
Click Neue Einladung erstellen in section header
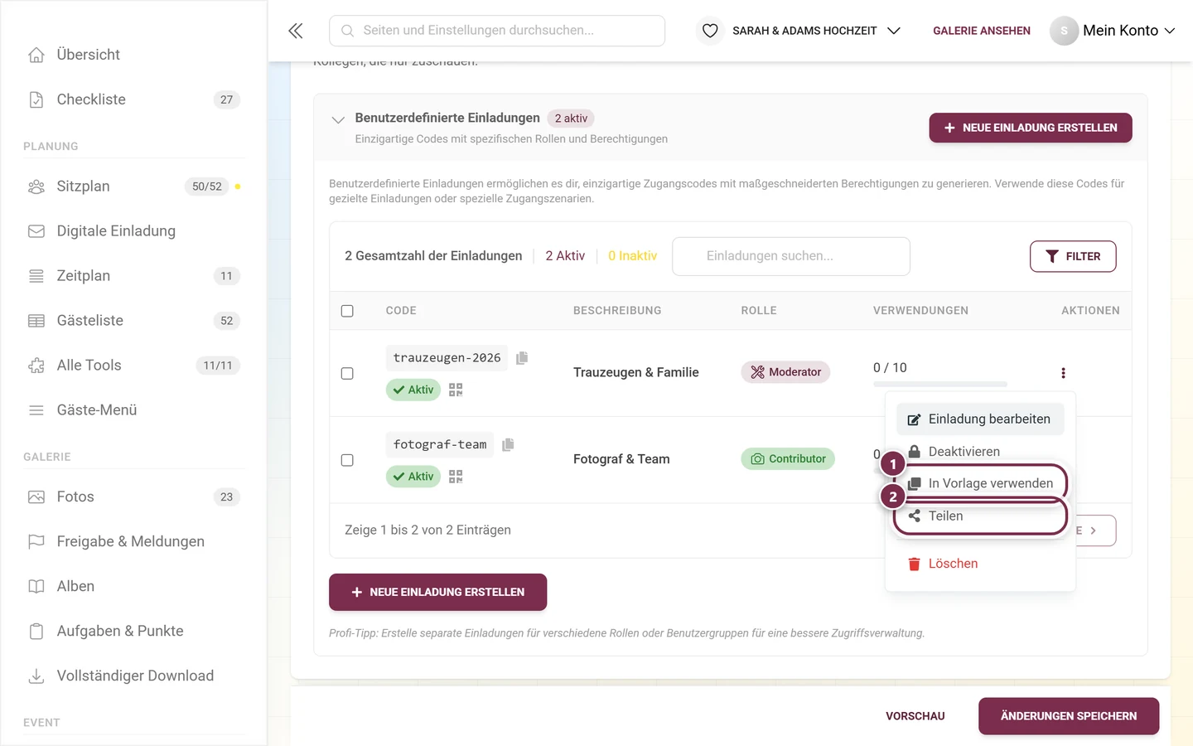1031,128
